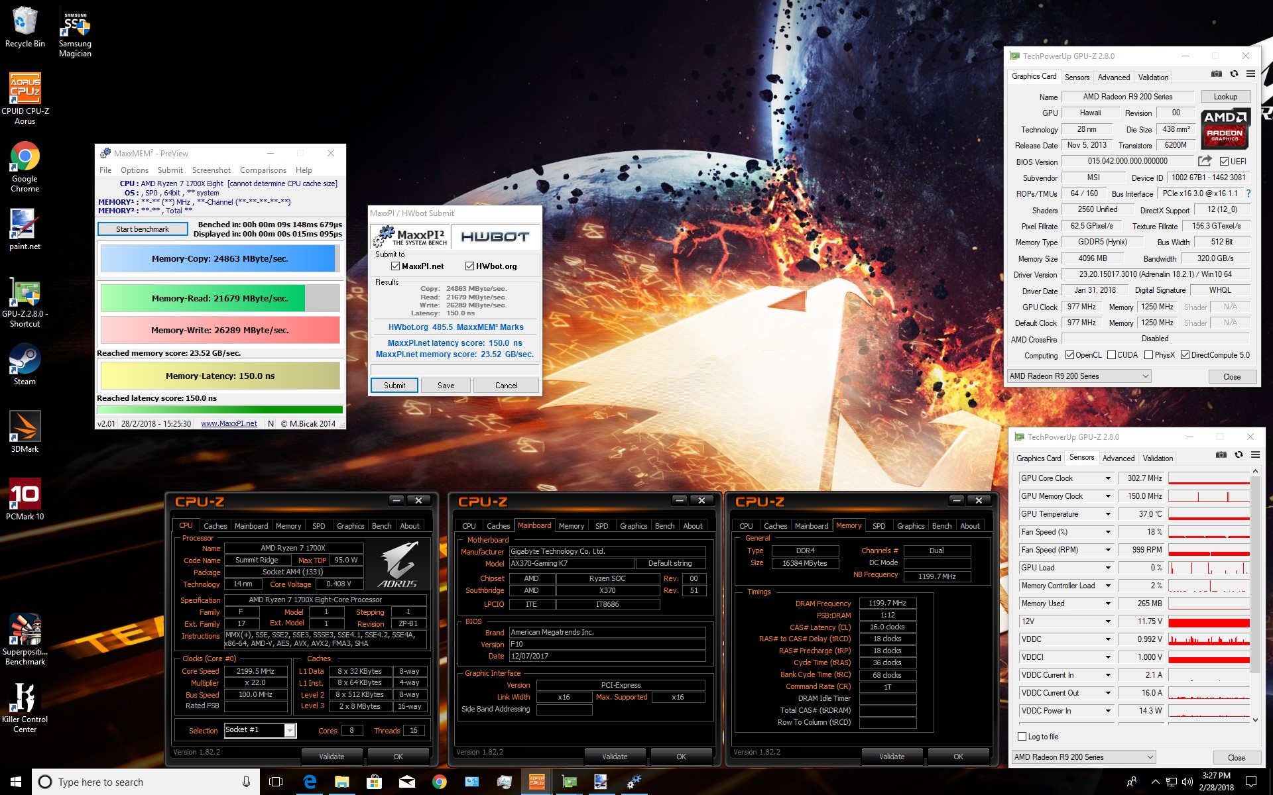Image resolution: width=1273 pixels, height=795 pixels.
Task: Open PCMark 10 desktop icon
Action: 25,500
